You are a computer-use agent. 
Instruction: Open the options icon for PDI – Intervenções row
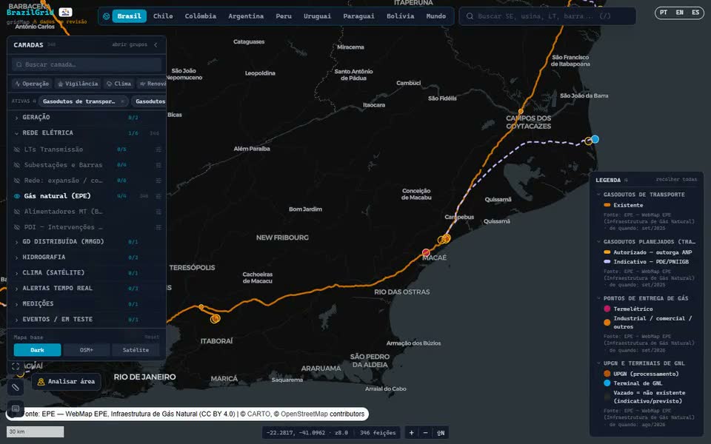tap(158, 227)
